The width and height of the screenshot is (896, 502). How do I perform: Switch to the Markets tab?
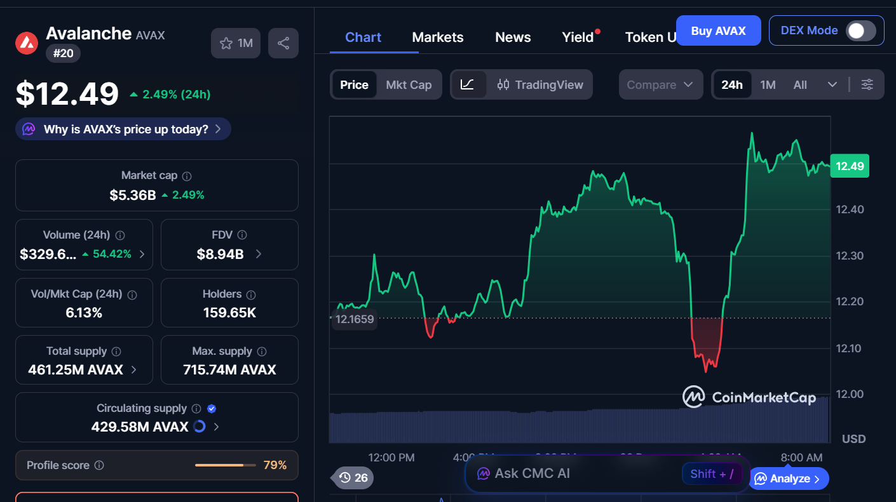point(437,37)
